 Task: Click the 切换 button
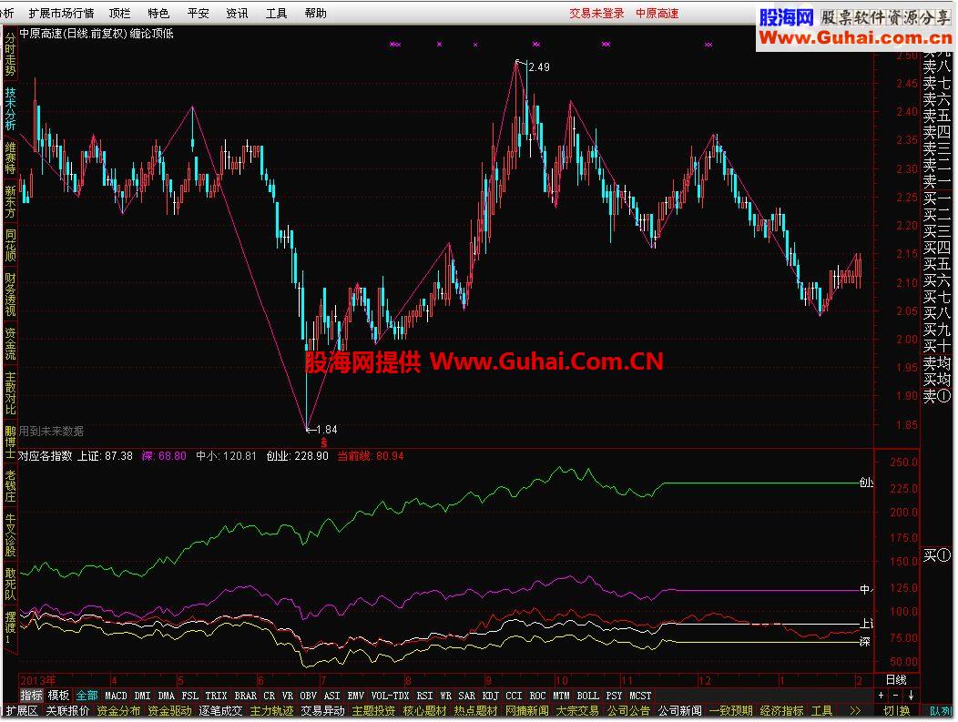tap(896, 711)
